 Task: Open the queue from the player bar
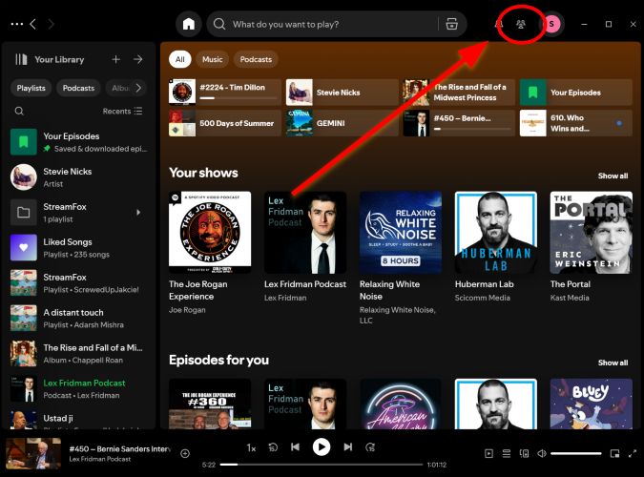tap(507, 453)
